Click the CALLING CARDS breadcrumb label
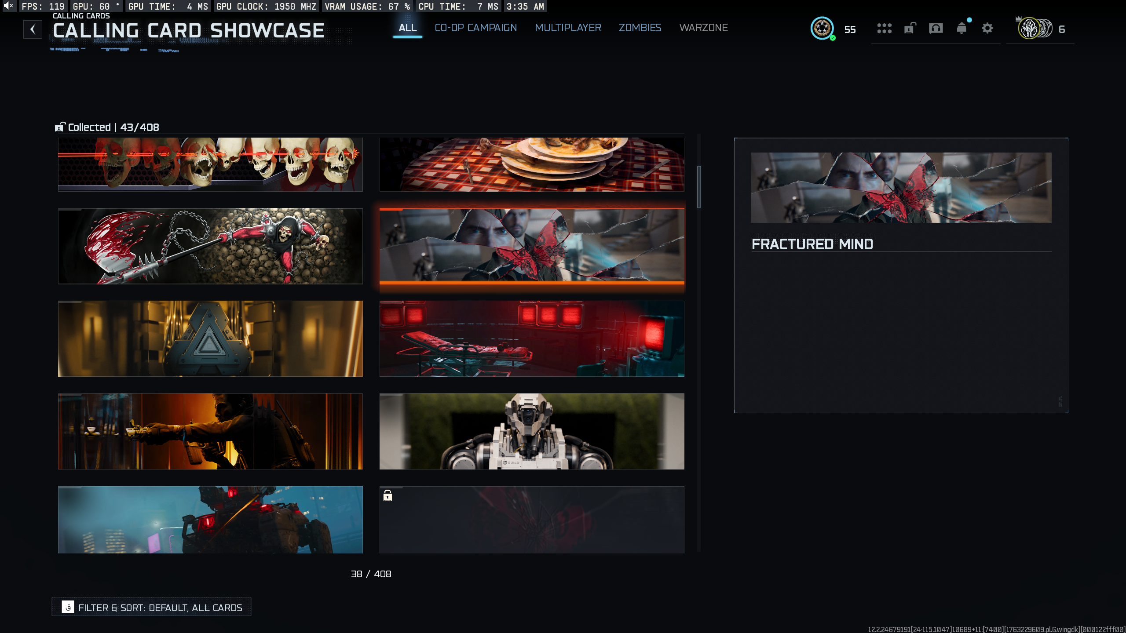The width and height of the screenshot is (1126, 633). pyautogui.click(x=81, y=16)
